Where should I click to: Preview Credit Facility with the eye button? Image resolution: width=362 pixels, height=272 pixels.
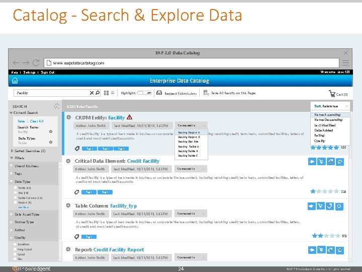click(312, 162)
